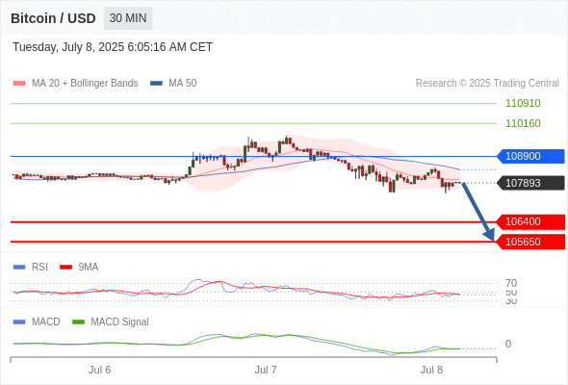Select the Jul 6 axis label

[x=99, y=370]
